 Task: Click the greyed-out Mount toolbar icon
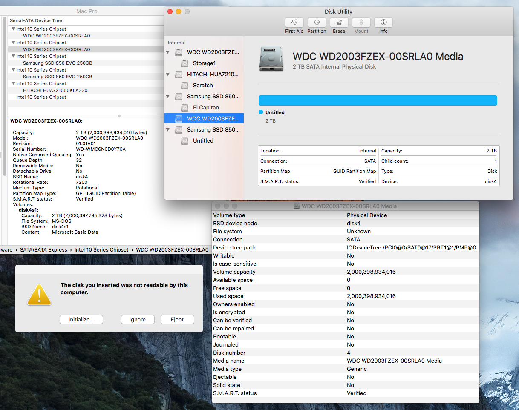(361, 23)
